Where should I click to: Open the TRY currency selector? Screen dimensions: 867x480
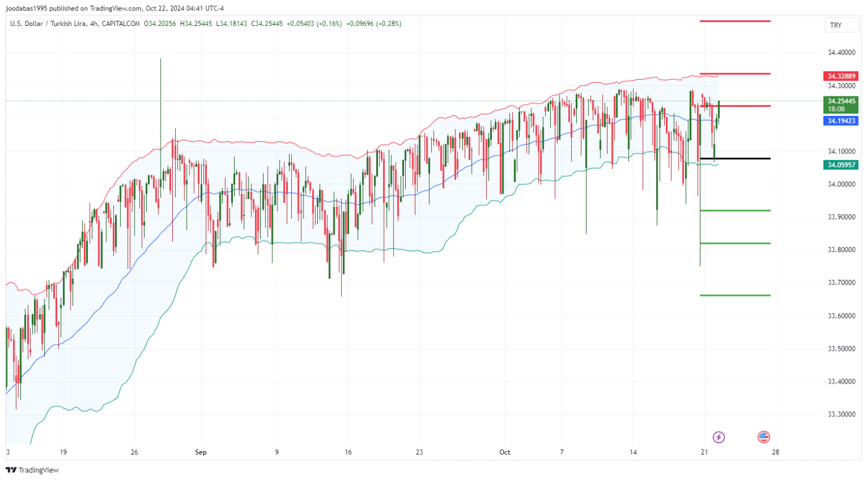pos(841,25)
